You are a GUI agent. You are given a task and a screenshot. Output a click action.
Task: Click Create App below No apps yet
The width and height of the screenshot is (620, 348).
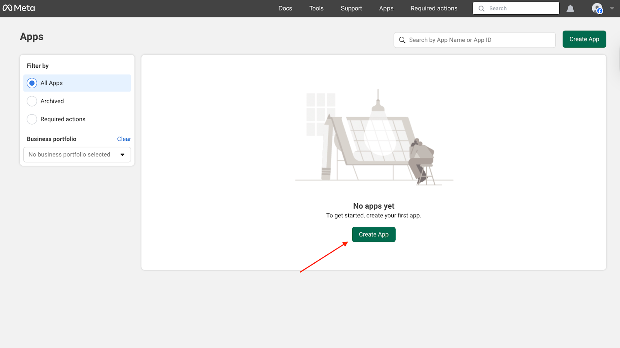[x=374, y=234]
